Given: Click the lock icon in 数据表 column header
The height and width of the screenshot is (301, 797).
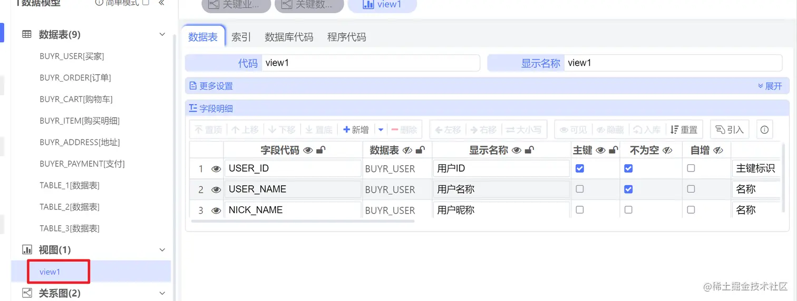Looking at the screenshot, I should [x=420, y=150].
